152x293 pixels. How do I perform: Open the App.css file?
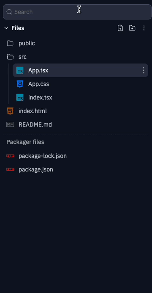click(x=81, y=84)
